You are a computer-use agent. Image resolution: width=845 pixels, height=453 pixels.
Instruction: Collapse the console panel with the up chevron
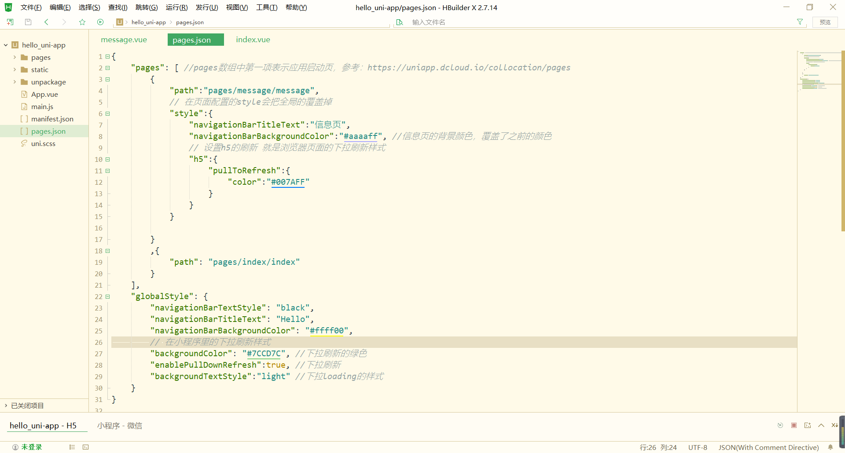pyautogui.click(x=821, y=425)
